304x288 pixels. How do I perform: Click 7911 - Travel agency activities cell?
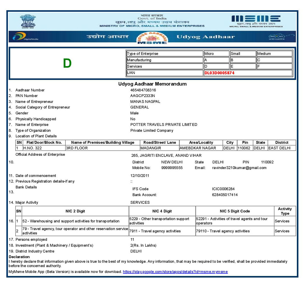(x=162, y=231)
